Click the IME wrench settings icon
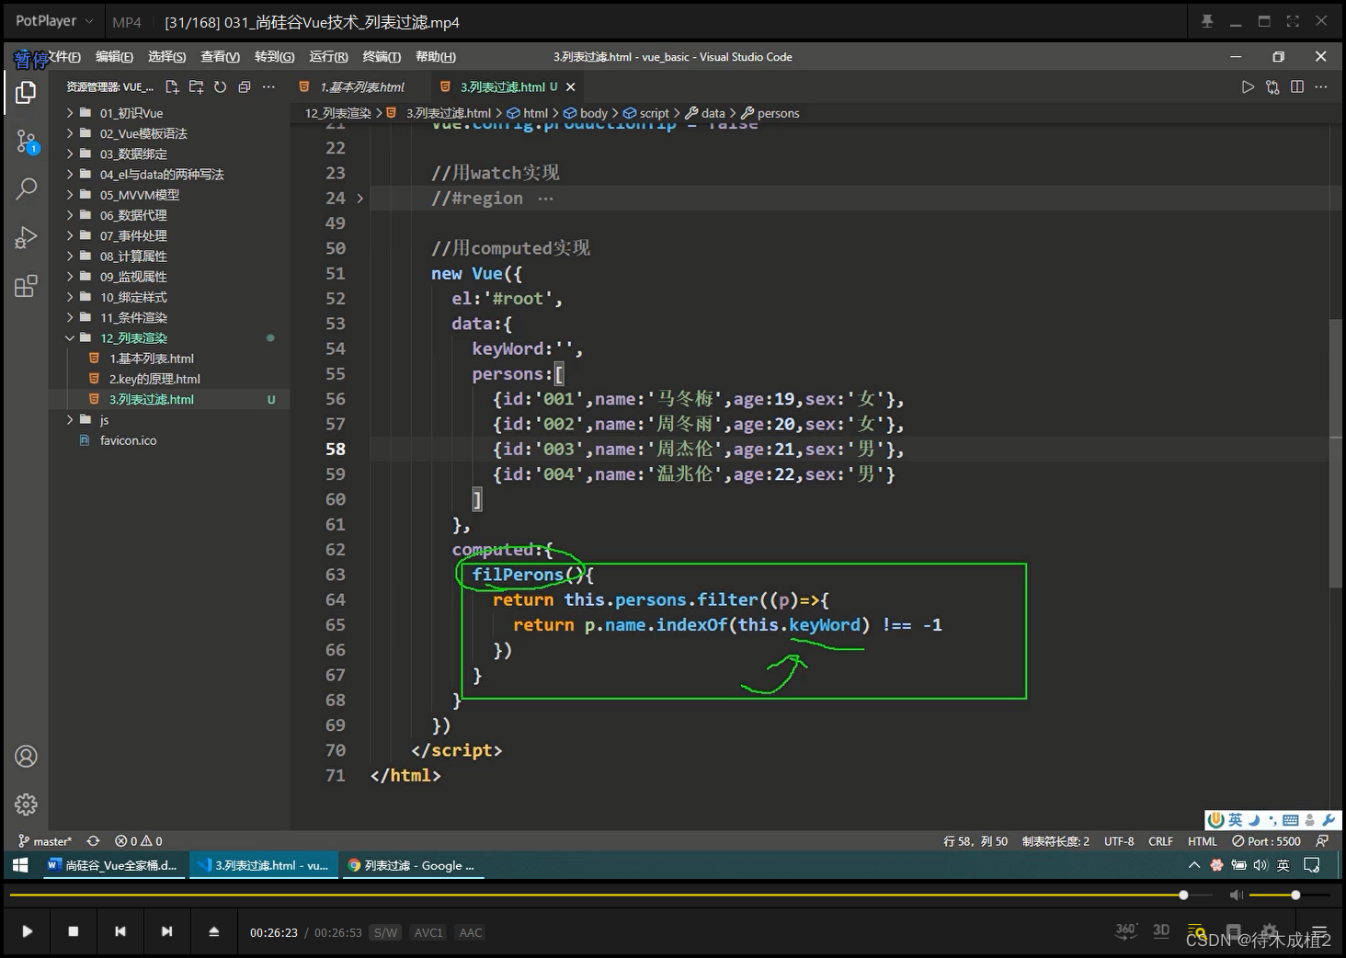 (x=1329, y=820)
